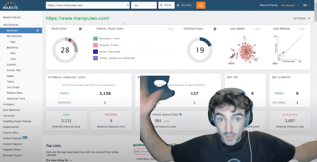Open Link Graph in sidebar
Image resolution: width=317 pixels, height=162 pixels.
click(x=13, y=87)
